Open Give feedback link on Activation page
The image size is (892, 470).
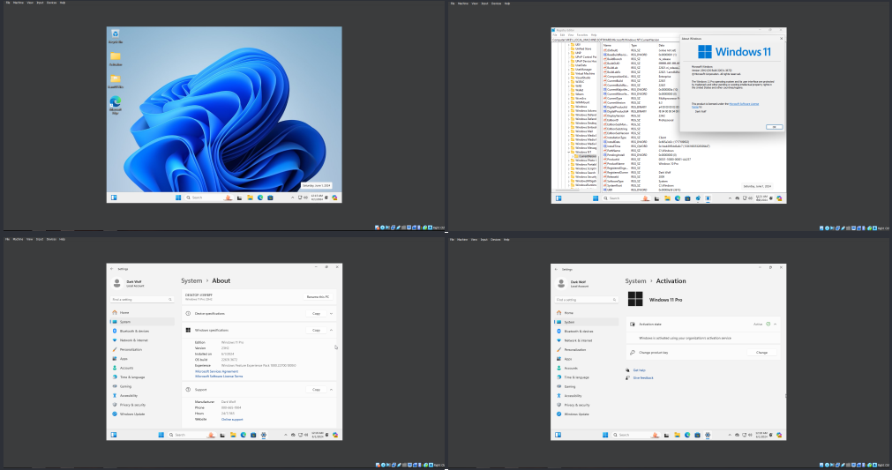click(643, 378)
